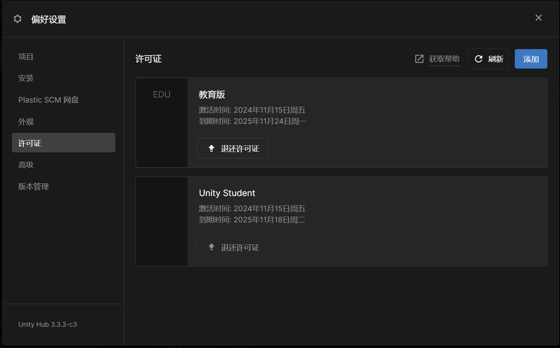
Task: Open the 高级 advanced settings
Action: [x=26, y=165]
